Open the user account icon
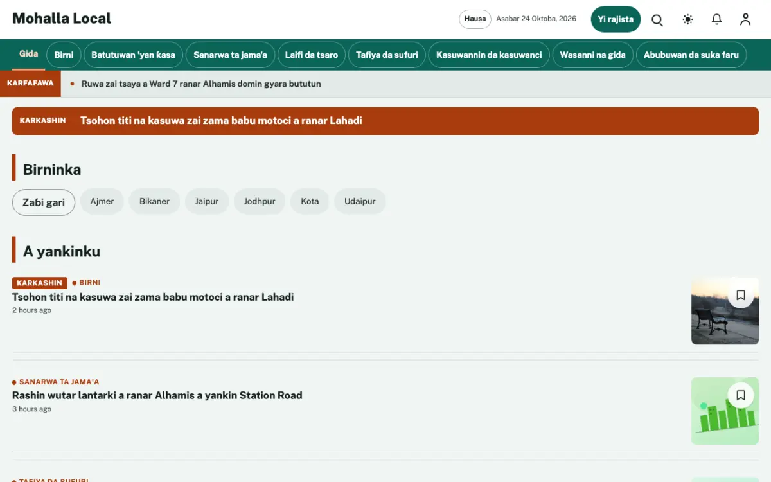 745,20
